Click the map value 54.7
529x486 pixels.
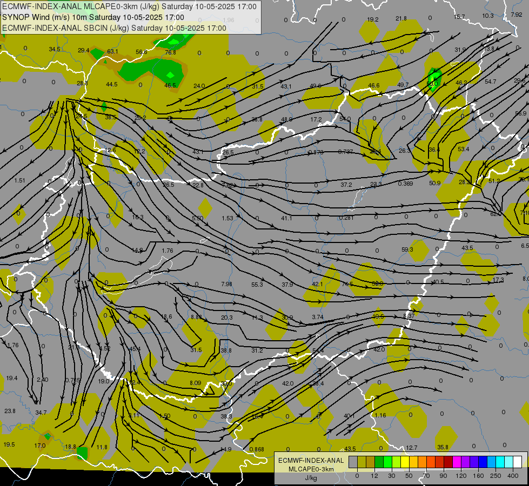tap(491, 82)
